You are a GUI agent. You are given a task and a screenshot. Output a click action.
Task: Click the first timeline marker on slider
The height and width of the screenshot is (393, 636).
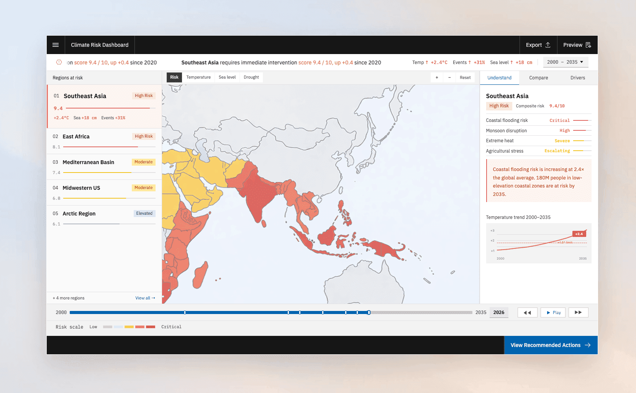pyautogui.click(x=185, y=312)
